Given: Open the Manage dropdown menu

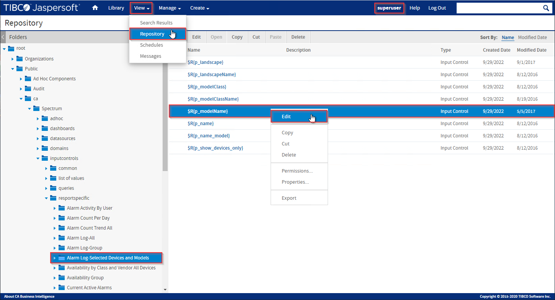Looking at the screenshot, I should [x=170, y=8].
